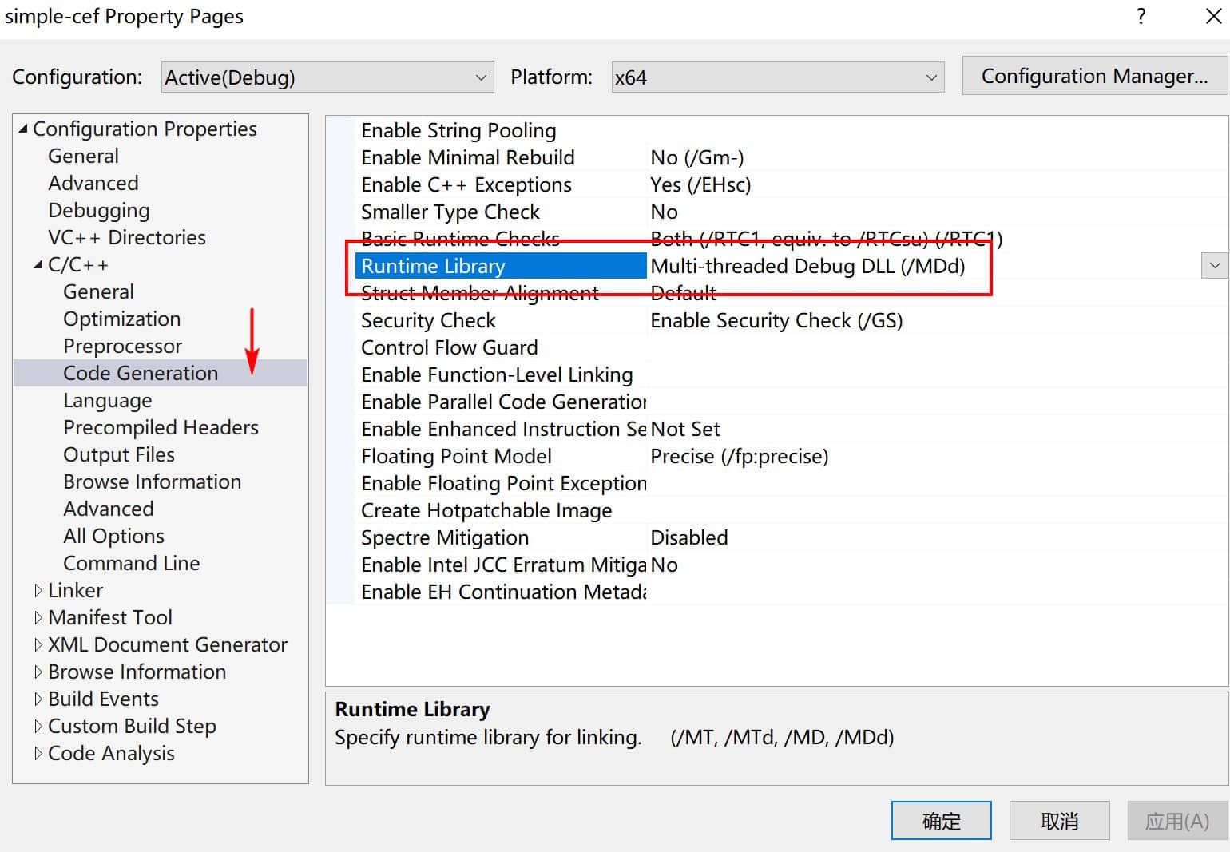The height and width of the screenshot is (852, 1230).
Task: Click the help question mark icon
Action: (1141, 17)
